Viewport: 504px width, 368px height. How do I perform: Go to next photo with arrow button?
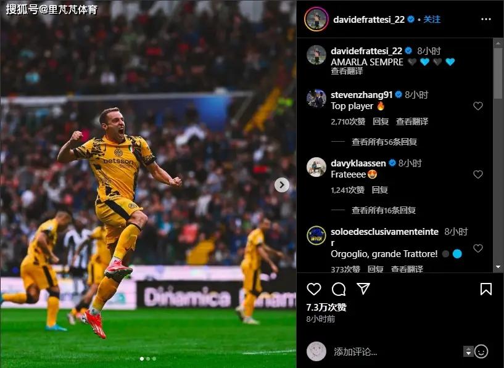[x=282, y=185]
